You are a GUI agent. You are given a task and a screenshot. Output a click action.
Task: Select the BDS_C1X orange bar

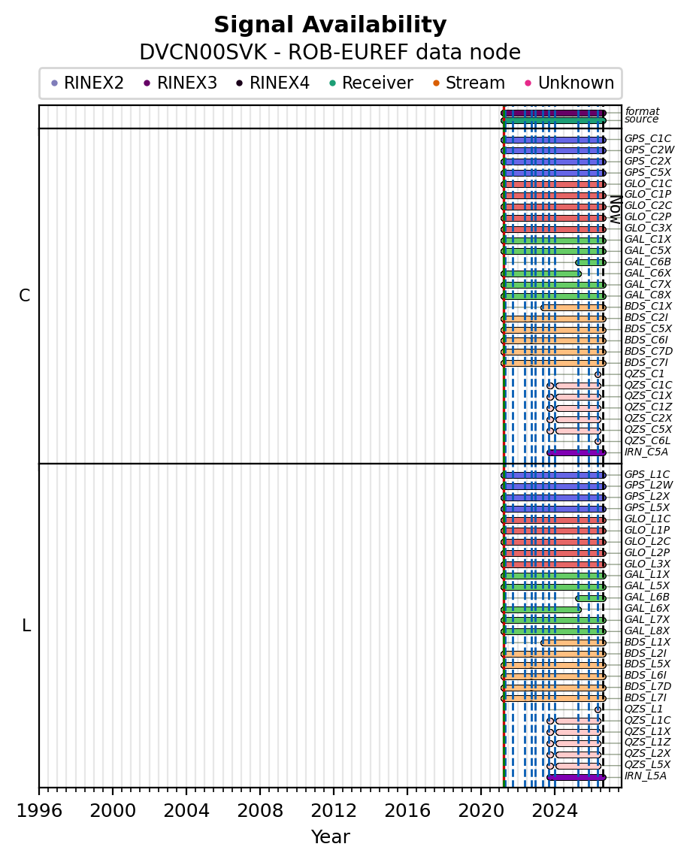(x=573, y=307)
